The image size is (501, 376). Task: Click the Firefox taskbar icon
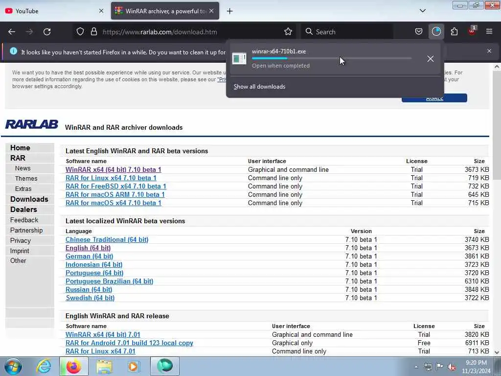click(73, 366)
